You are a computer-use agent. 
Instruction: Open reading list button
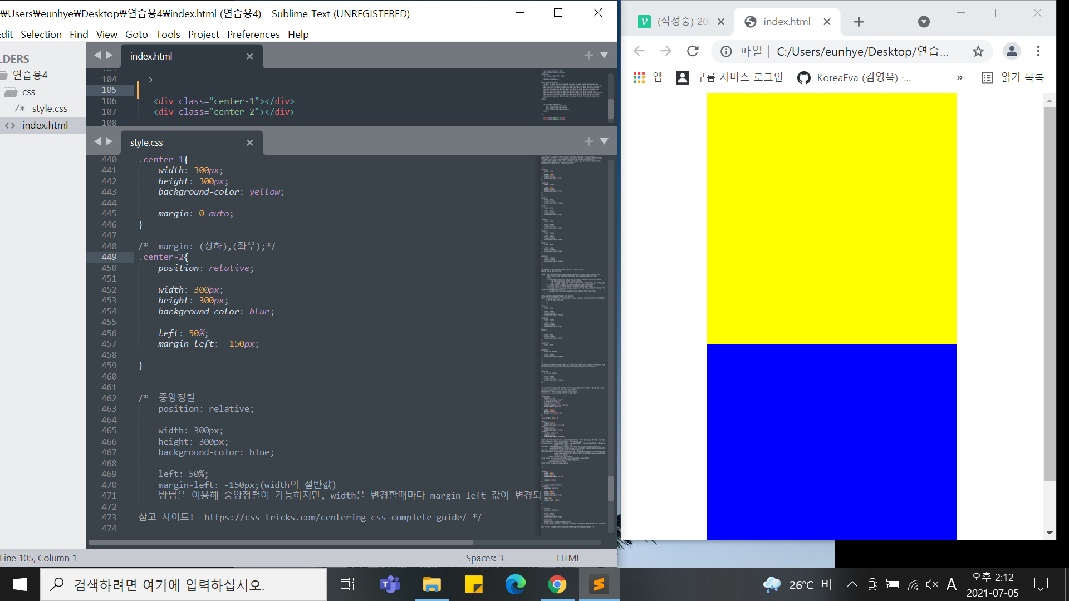pyautogui.click(x=1012, y=77)
